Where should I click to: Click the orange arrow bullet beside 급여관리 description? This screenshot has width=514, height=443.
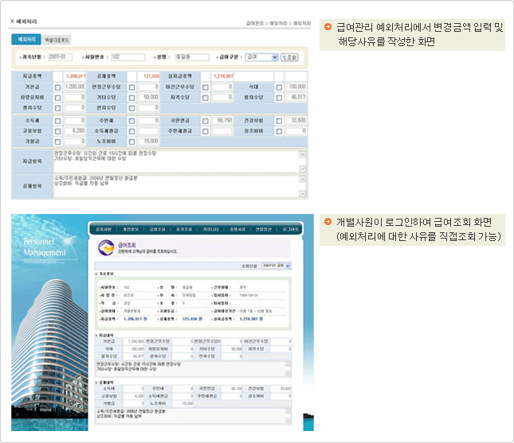(x=328, y=28)
